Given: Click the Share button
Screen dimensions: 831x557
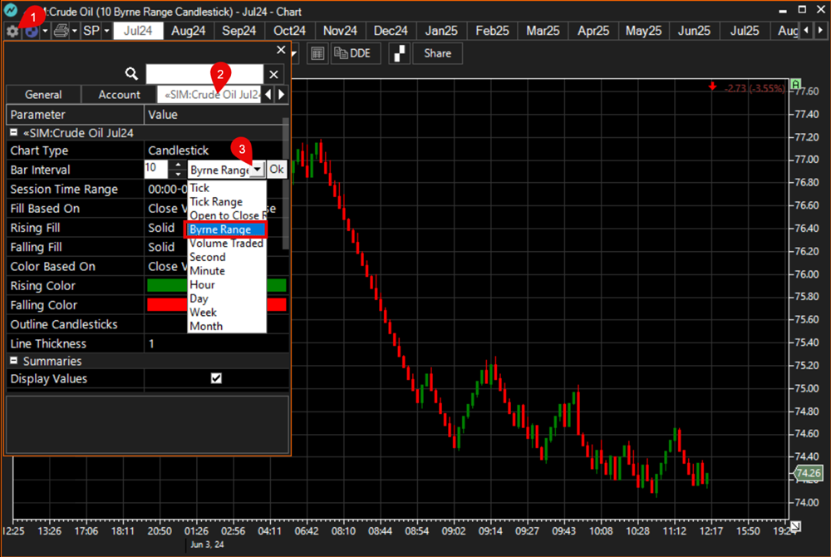Looking at the screenshot, I should 437,53.
